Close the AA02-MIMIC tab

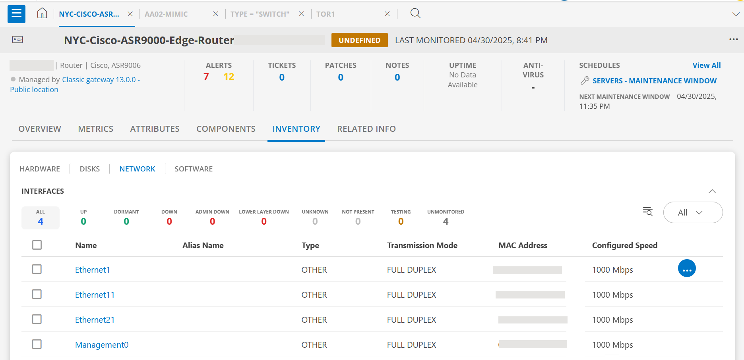point(215,14)
